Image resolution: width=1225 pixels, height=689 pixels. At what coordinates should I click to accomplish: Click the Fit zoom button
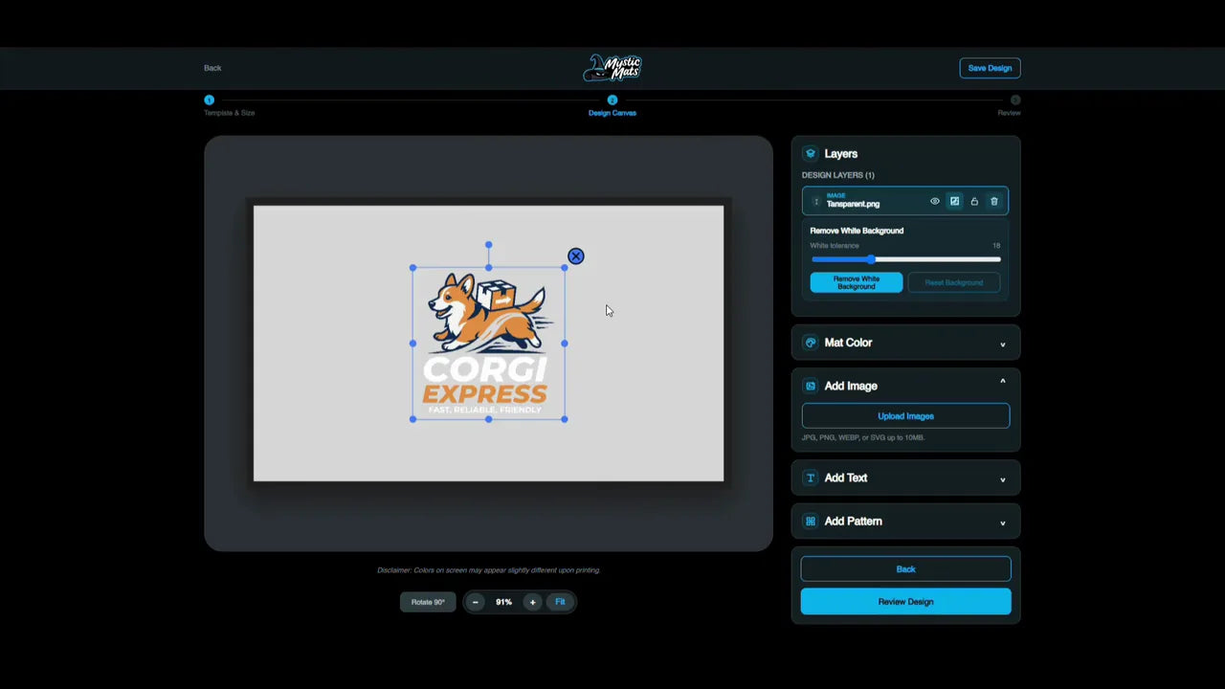click(560, 602)
